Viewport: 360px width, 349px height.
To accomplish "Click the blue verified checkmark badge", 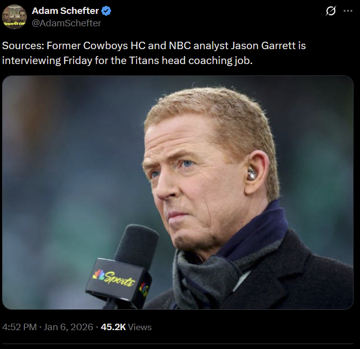I will (107, 11).
